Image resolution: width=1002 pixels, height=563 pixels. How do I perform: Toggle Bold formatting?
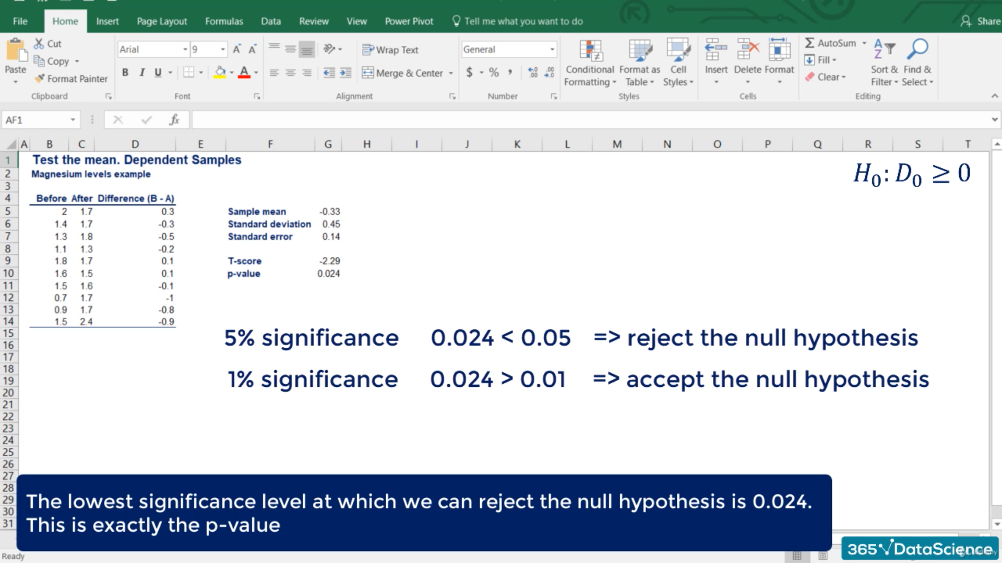pyautogui.click(x=125, y=72)
